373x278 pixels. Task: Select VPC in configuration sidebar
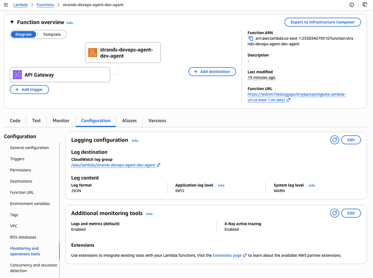[x=14, y=226]
